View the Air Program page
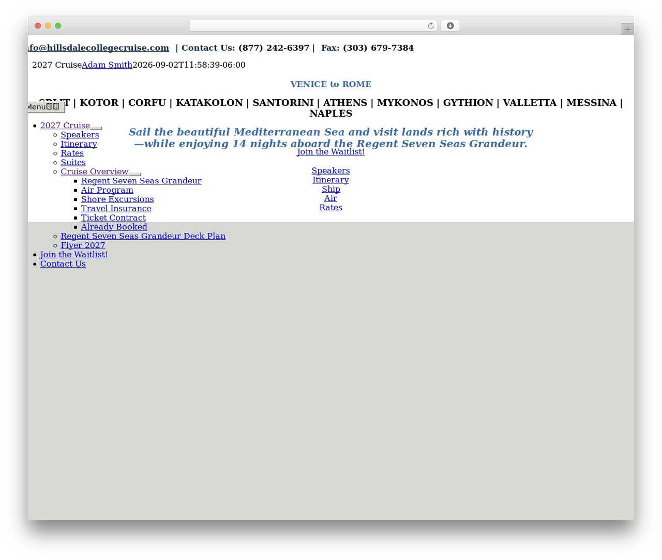Screen dimensions: 662x560 [x=107, y=190]
